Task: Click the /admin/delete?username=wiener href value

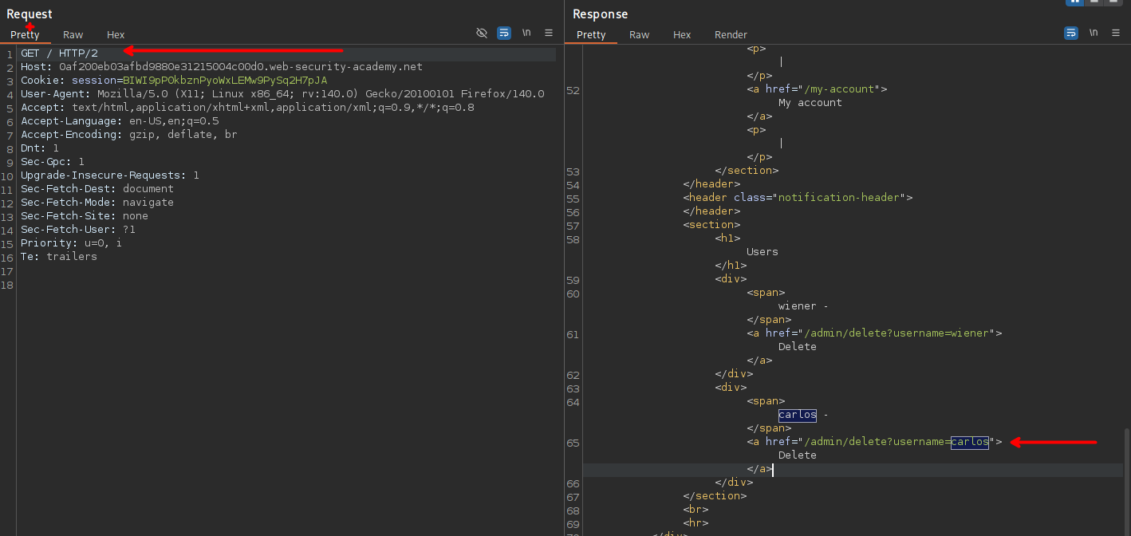Action: coord(897,333)
